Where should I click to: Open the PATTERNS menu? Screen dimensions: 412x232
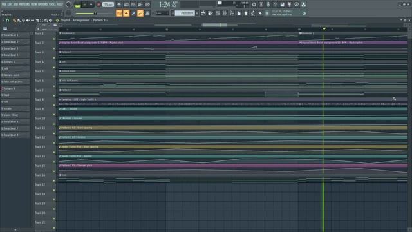click(x=24, y=5)
